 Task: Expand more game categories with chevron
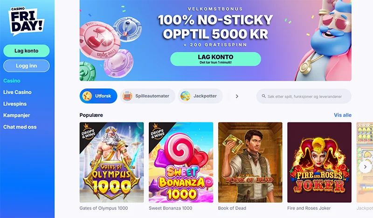pos(237,96)
